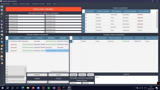Click the bottom-most icon in the left sidebar
The height and width of the screenshot is (90, 160).
tap(2, 63)
